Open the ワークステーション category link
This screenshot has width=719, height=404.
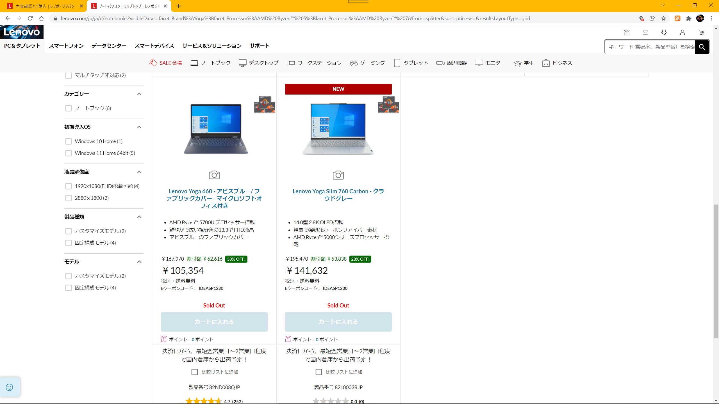point(314,63)
